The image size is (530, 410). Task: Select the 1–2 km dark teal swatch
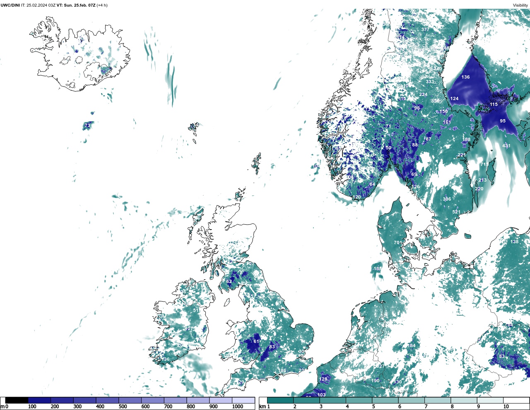tap(280, 400)
